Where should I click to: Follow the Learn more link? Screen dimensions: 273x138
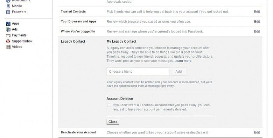[x=183, y=61]
